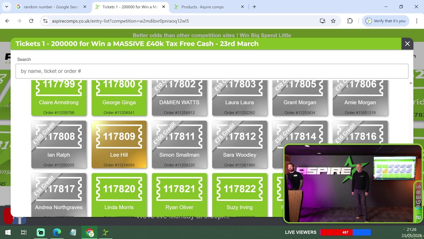Close the ticket entry list popup

pos(407,44)
